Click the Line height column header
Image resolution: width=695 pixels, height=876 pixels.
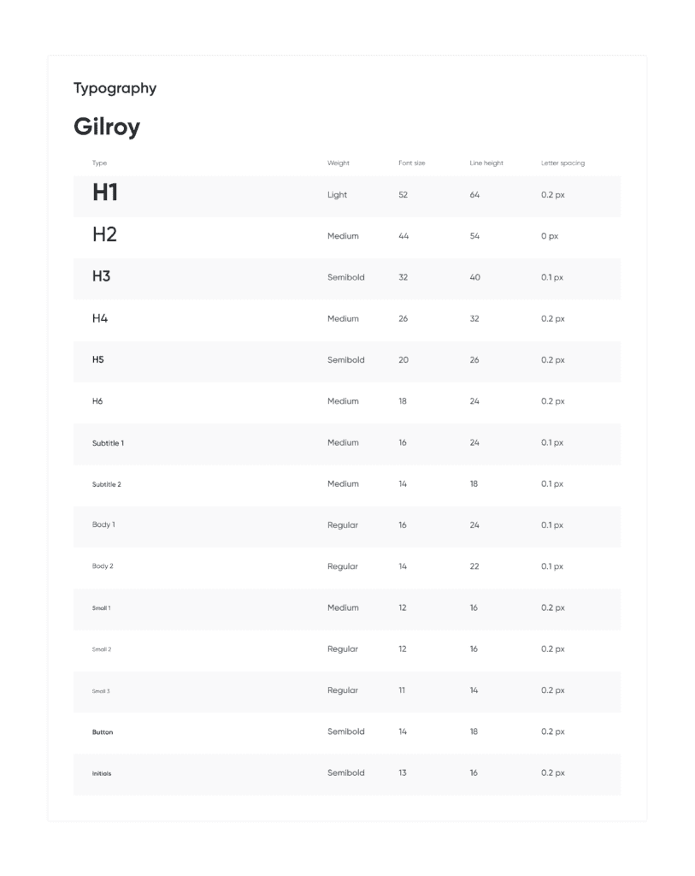(486, 163)
